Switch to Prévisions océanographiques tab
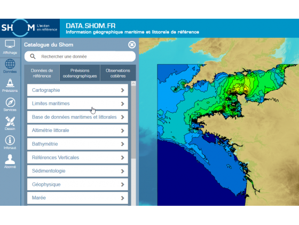 (x=80, y=73)
